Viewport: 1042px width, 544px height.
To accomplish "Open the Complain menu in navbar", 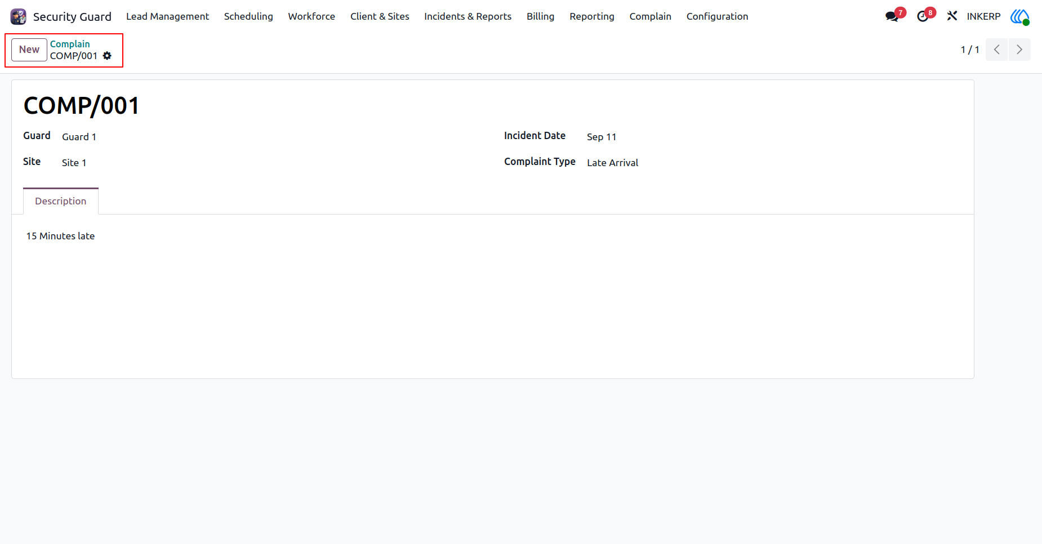I will (650, 16).
